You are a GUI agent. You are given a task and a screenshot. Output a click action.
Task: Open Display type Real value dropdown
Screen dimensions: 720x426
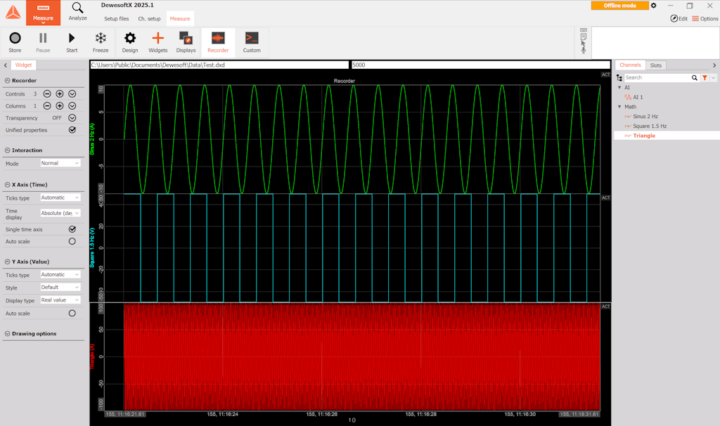tap(60, 300)
